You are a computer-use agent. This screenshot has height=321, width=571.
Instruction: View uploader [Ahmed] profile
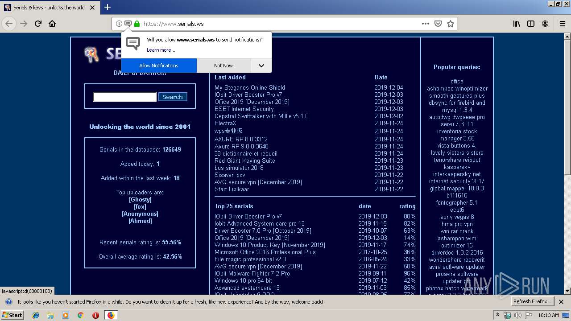pos(140,221)
